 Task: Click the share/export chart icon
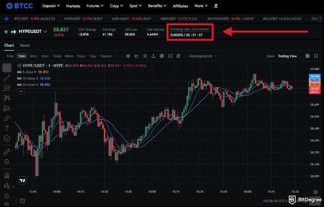(x=153, y=56)
